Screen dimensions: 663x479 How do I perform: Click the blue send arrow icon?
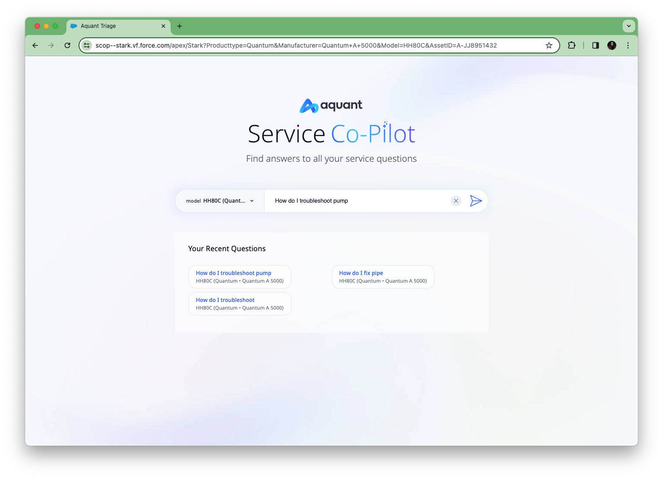click(x=475, y=201)
